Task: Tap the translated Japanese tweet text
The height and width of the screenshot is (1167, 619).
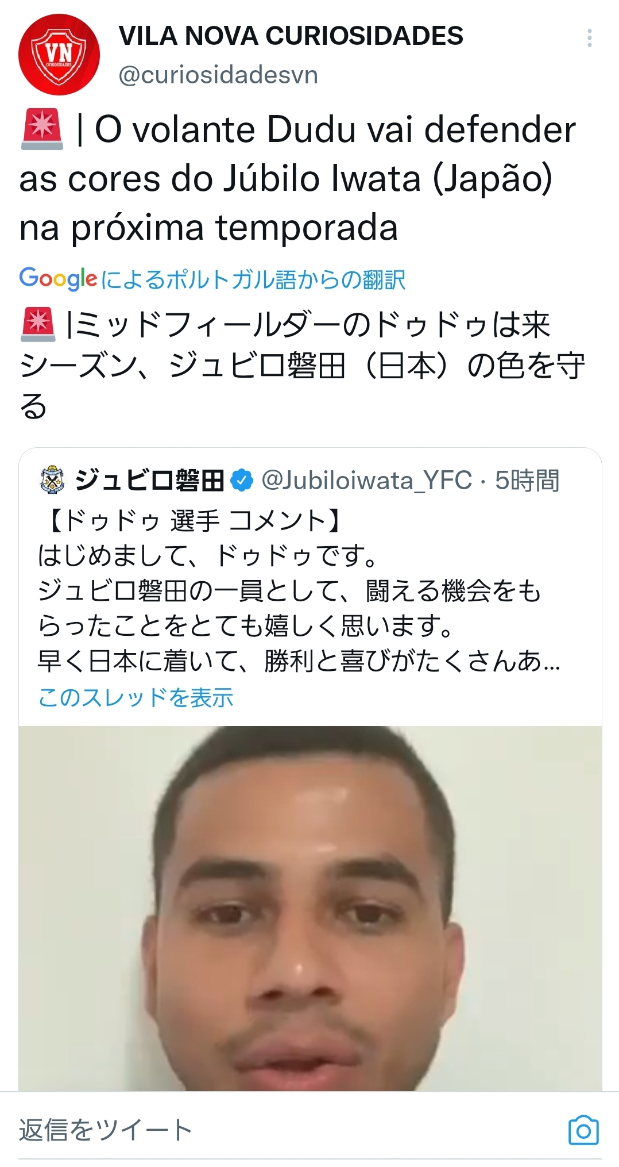Action: (302, 365)
